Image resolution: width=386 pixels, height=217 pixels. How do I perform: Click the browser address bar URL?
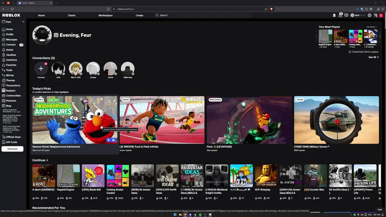[125, 9]
